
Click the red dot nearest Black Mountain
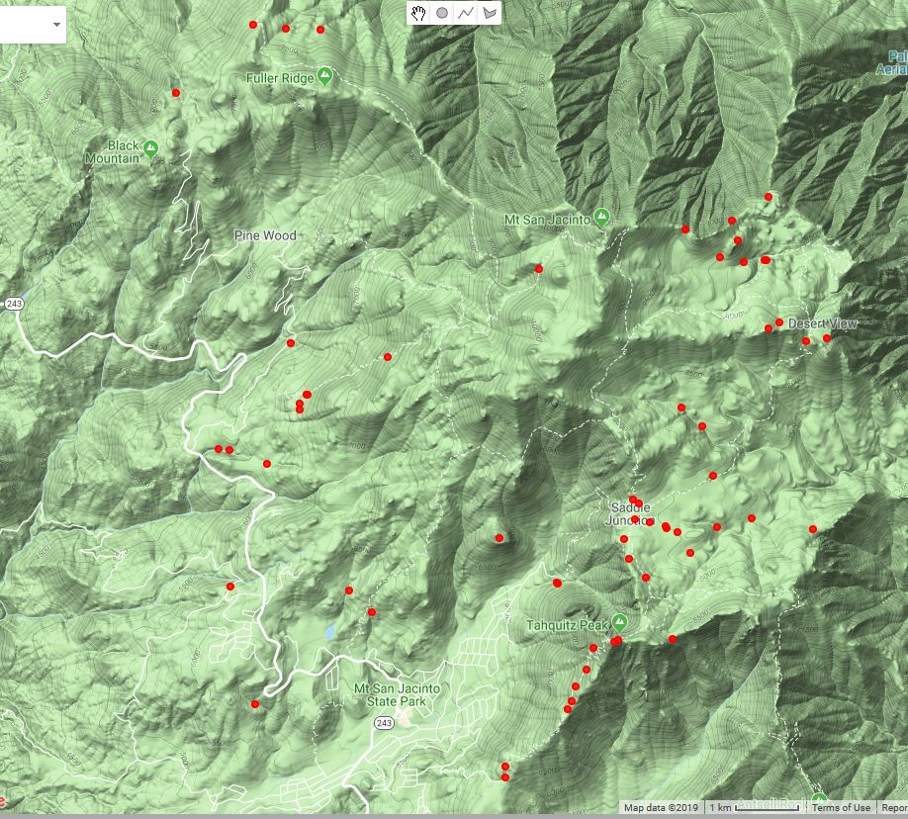pyautogui.click(x=176, y=93)
